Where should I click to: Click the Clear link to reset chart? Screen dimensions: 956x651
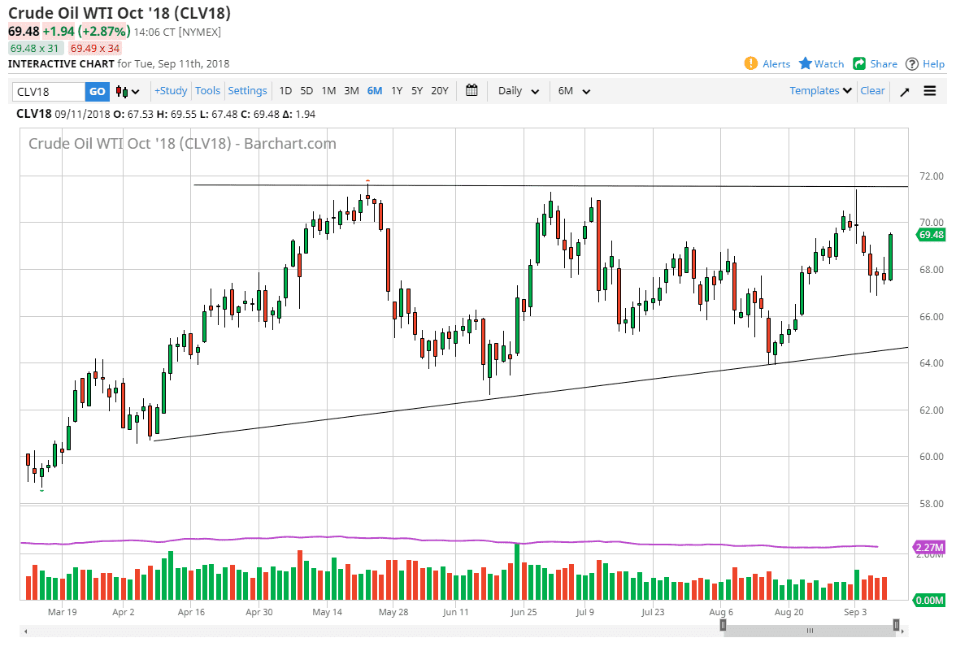coord(872,90)
